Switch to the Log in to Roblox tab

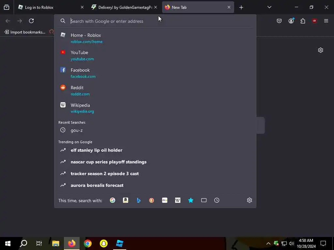51,7
